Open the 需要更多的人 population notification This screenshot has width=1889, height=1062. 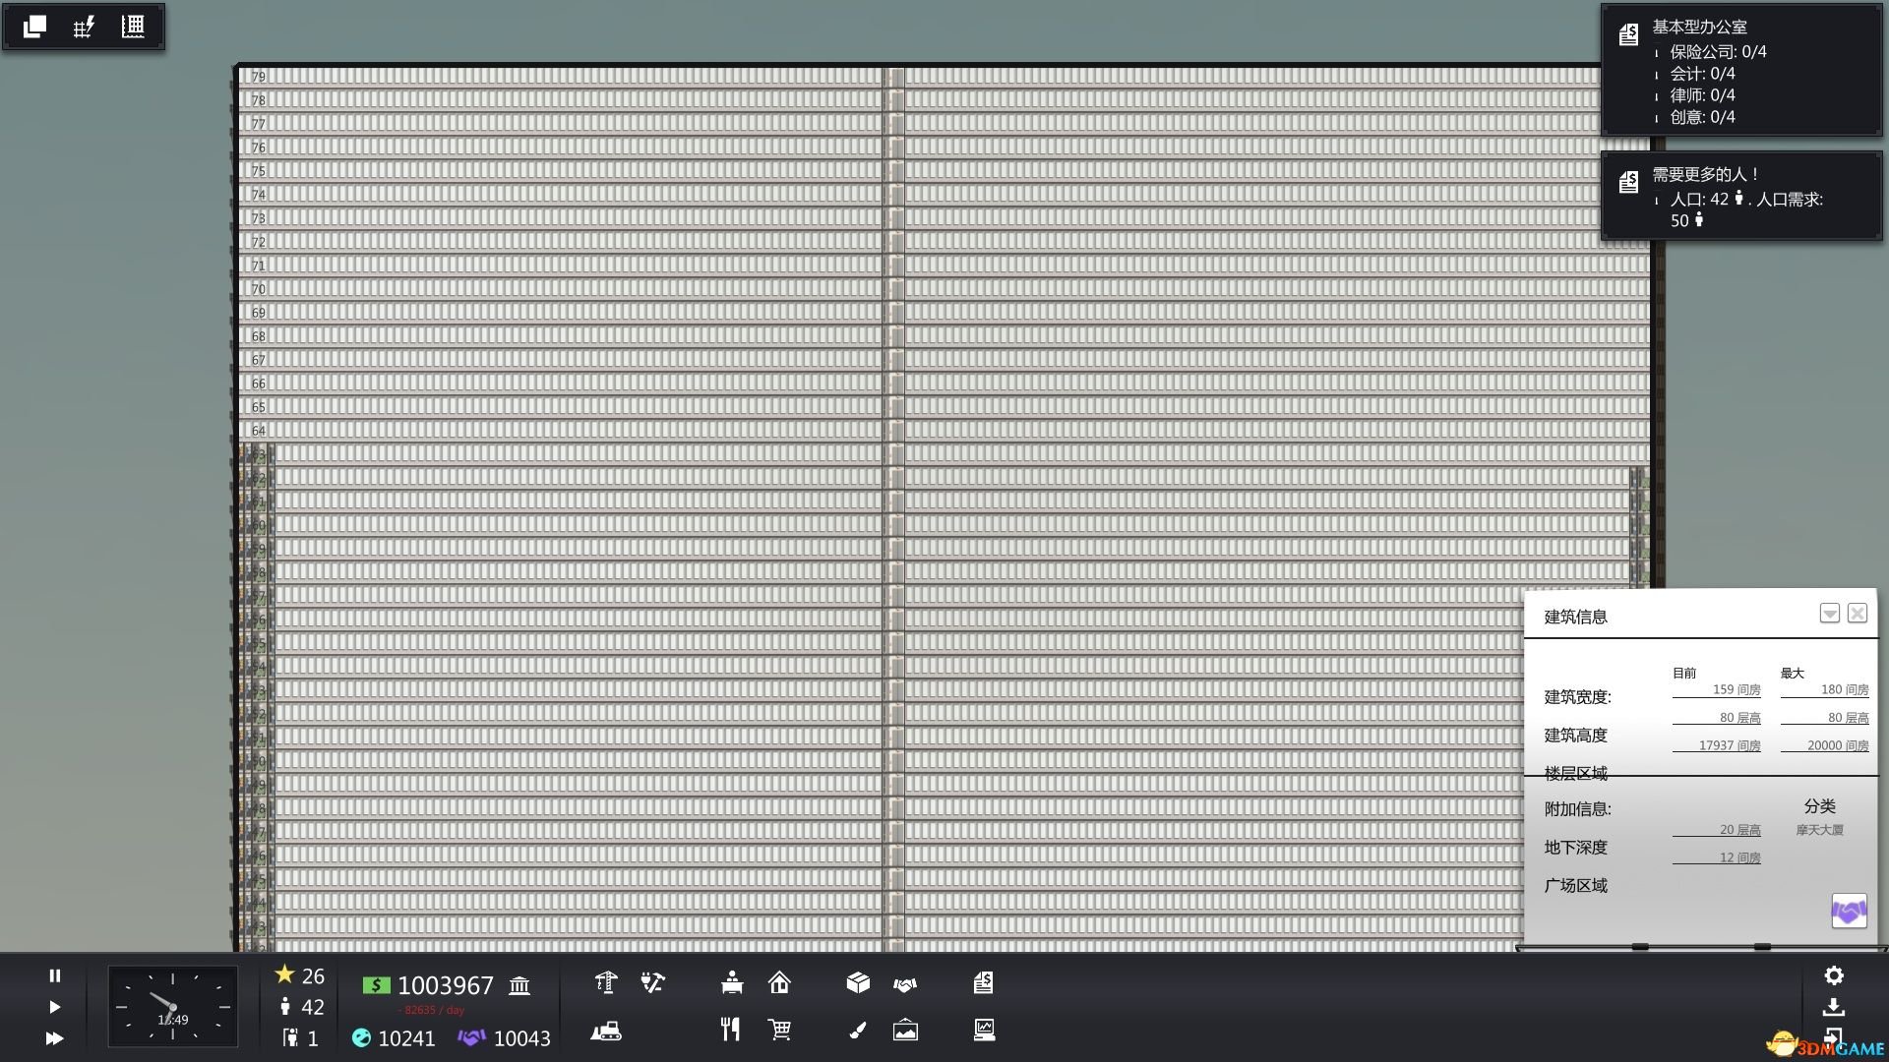[1741, 196]
